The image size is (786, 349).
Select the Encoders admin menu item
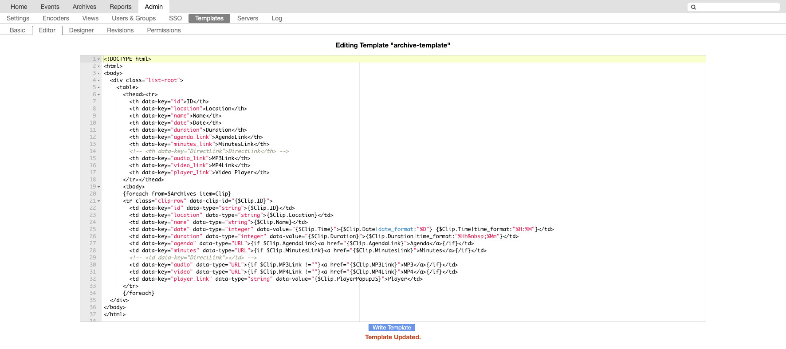56,18
